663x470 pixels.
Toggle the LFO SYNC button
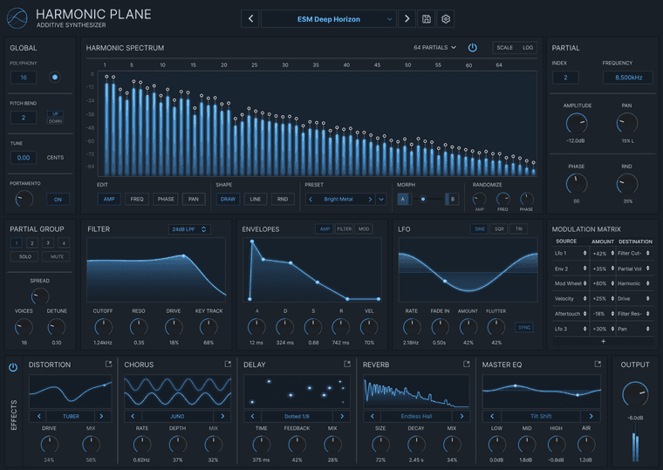tap(524, 328)
